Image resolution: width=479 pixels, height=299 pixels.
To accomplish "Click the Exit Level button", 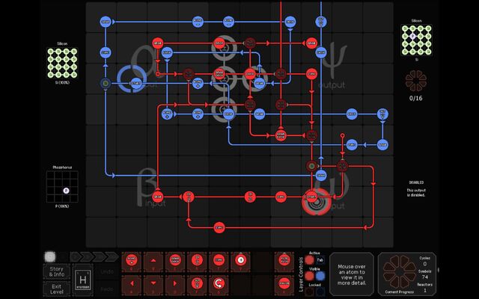I will (57, 289).
